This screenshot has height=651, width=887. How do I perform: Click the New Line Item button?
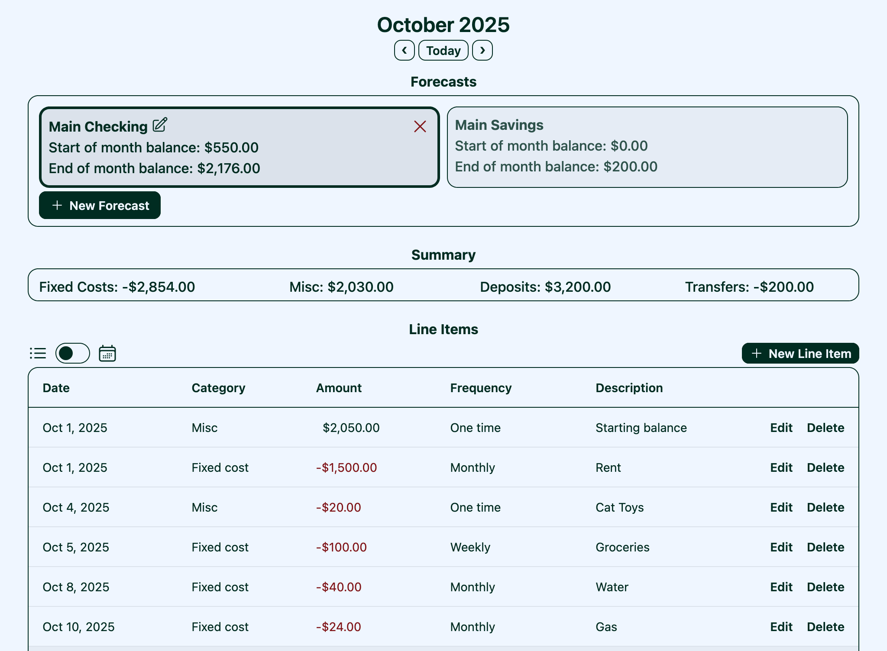pos(800,353)
